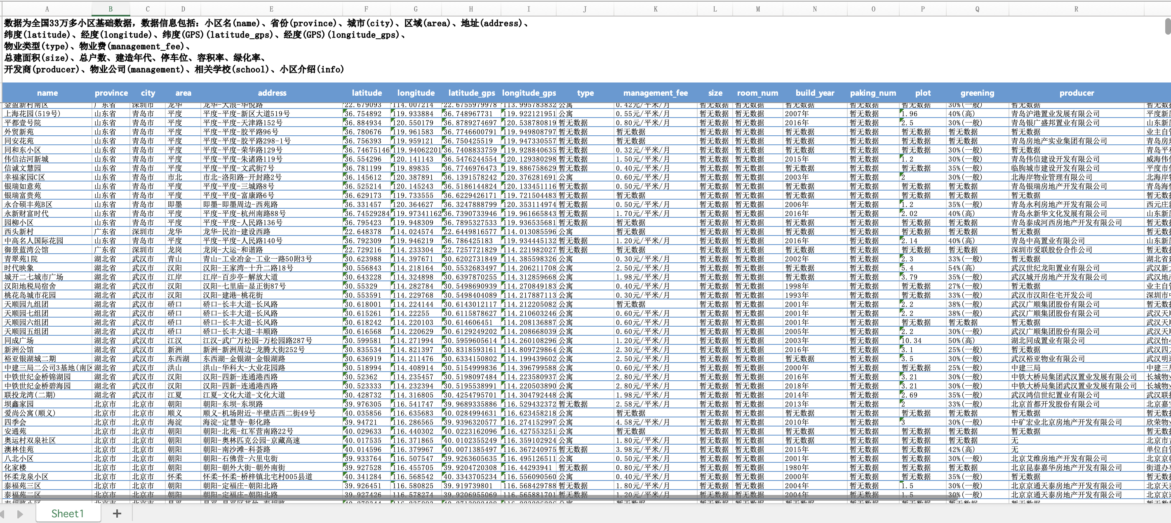
Task: Click the vertical scrollbar thumb
Action: [x=1168, y=26]
